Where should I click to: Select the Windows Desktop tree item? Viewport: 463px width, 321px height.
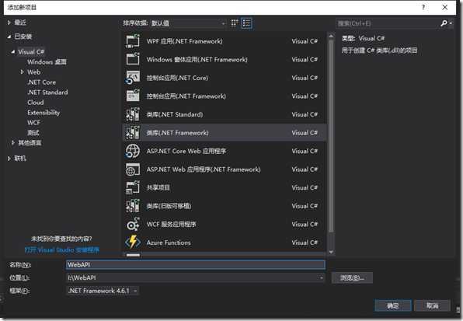click(47, 61)
